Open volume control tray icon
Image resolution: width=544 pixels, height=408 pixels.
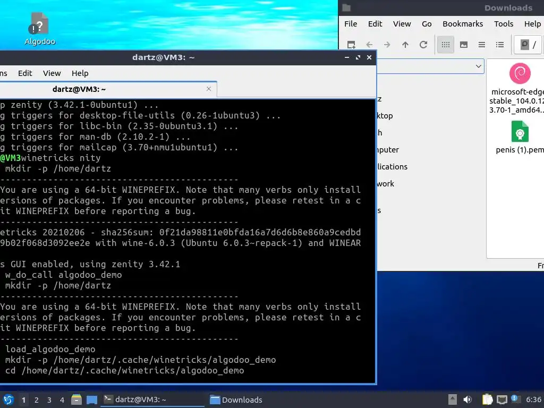pyautogui.click(x=467, y=399)
